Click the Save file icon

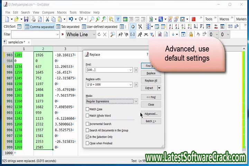point(26,19)
